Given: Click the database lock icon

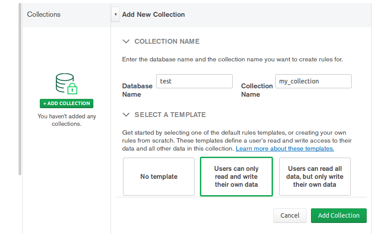Looking at the screenshot, I should coord(66,83).
